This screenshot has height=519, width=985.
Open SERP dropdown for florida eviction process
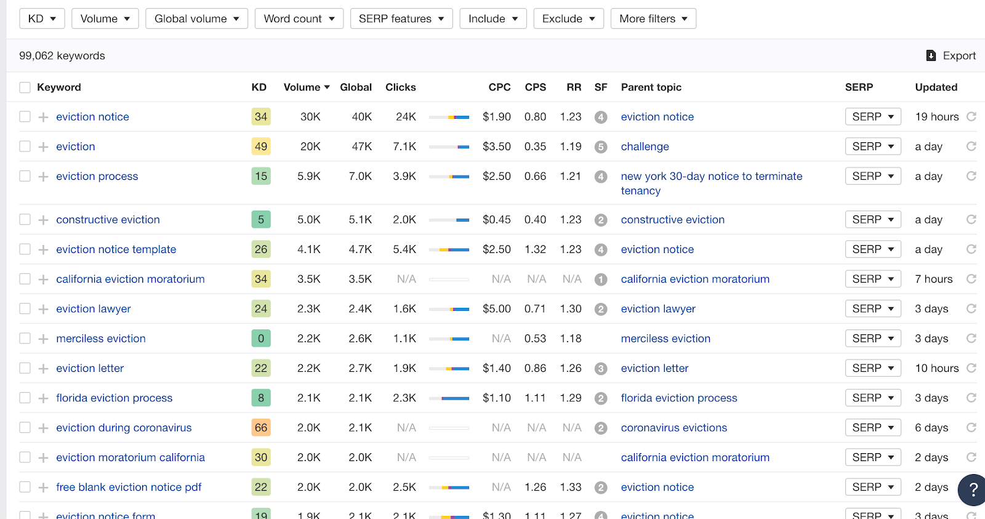pyautogui.click(x=873, y=398)
